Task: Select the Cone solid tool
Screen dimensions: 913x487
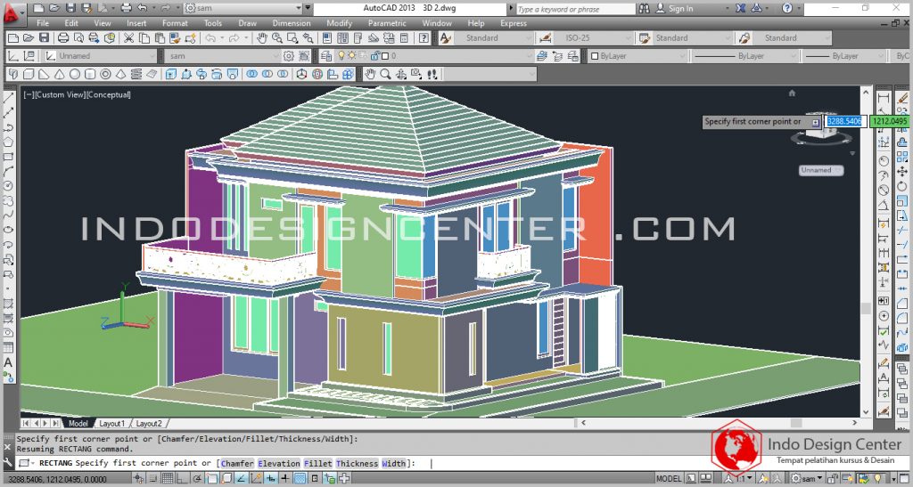Action: pyautogui.click(x=59, y=75)
